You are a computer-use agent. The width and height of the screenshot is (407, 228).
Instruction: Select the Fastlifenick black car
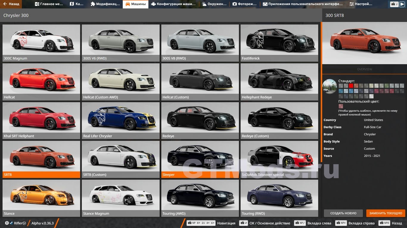click(279, 43)
